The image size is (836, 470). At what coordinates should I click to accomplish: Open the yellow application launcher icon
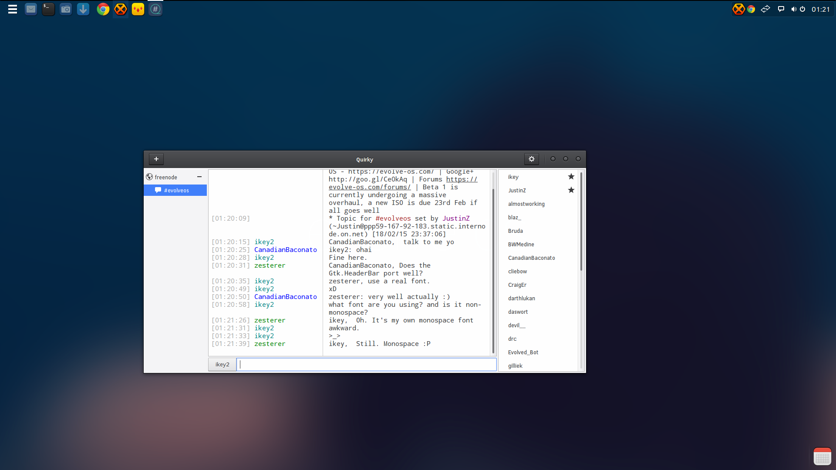138,9
